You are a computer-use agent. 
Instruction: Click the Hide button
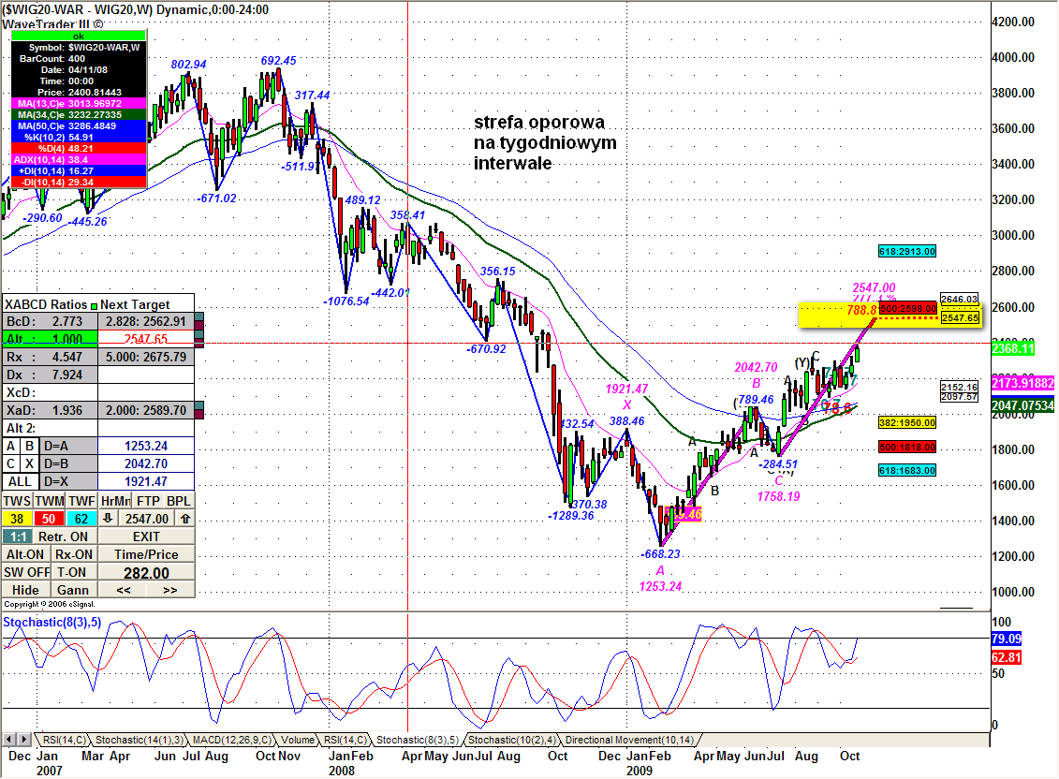click(x=25, y=590)
